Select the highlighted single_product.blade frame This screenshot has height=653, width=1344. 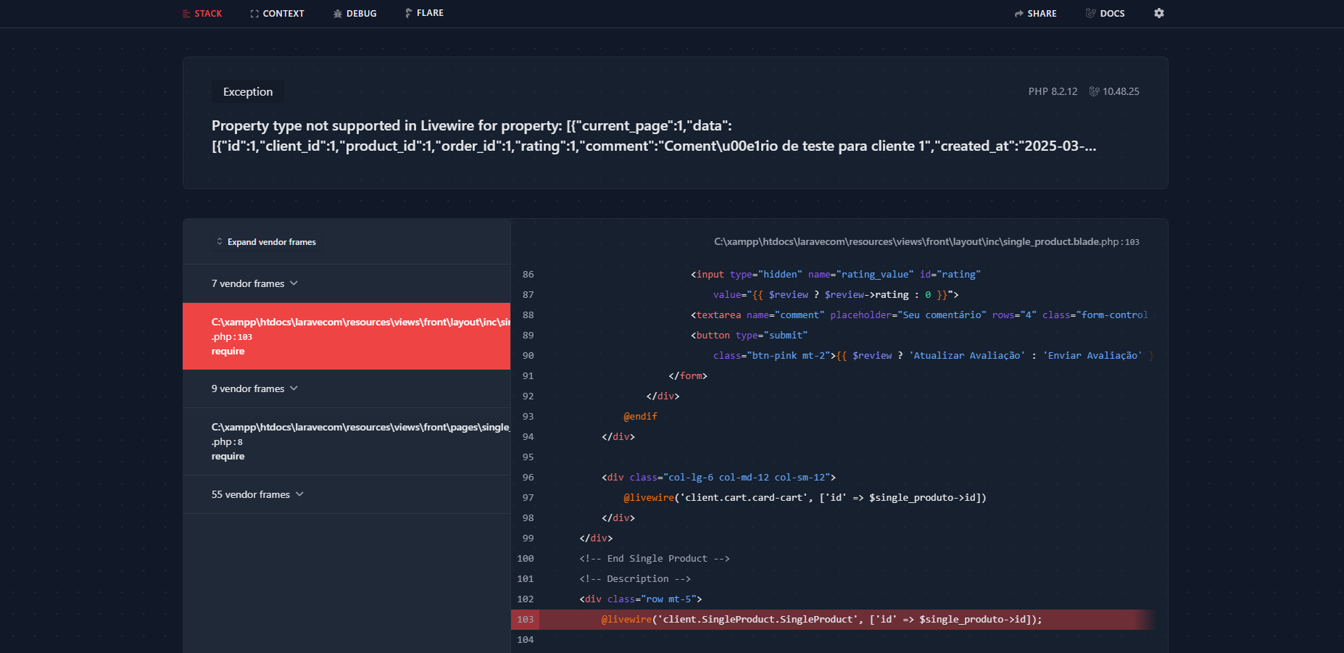coord(347,336)
